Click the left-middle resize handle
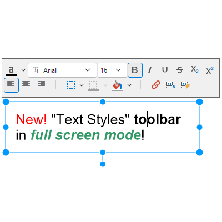Viewport: 222px width, 222px height. [6, 127]
